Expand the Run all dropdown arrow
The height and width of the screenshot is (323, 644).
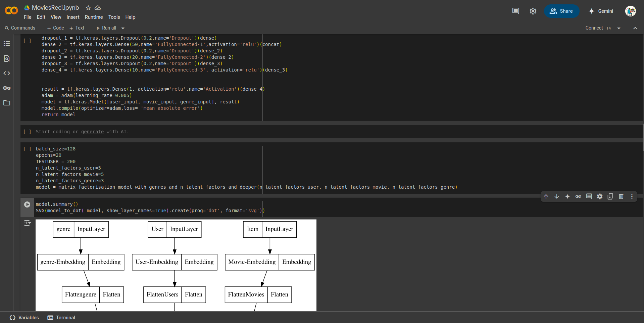pos(123,28)
